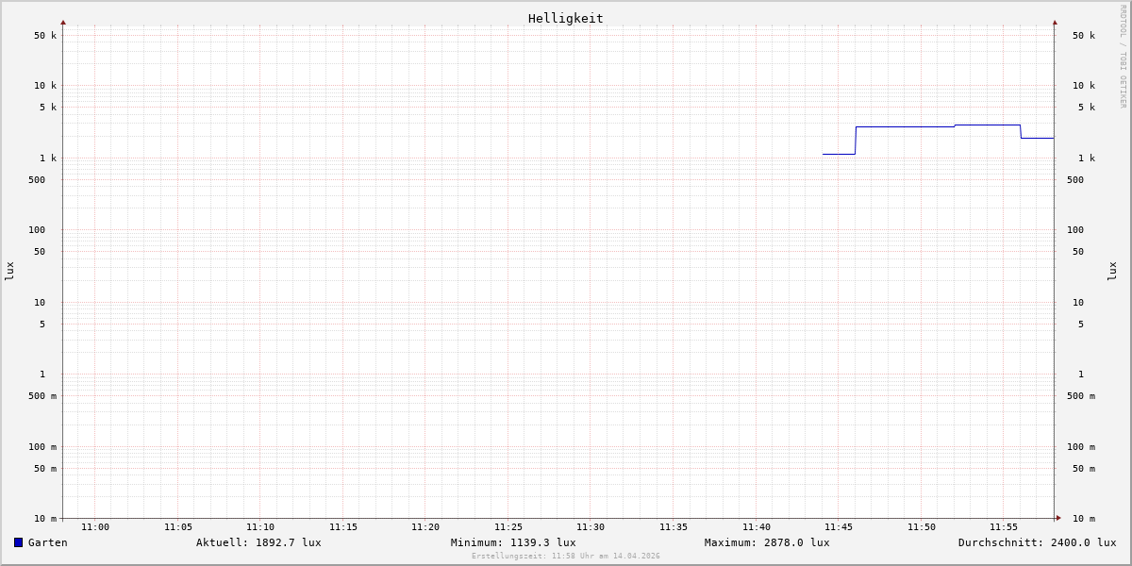
Task: Click the Durchschnitt 2400.0 lux statistic
Action: (x=1037, y=542)
